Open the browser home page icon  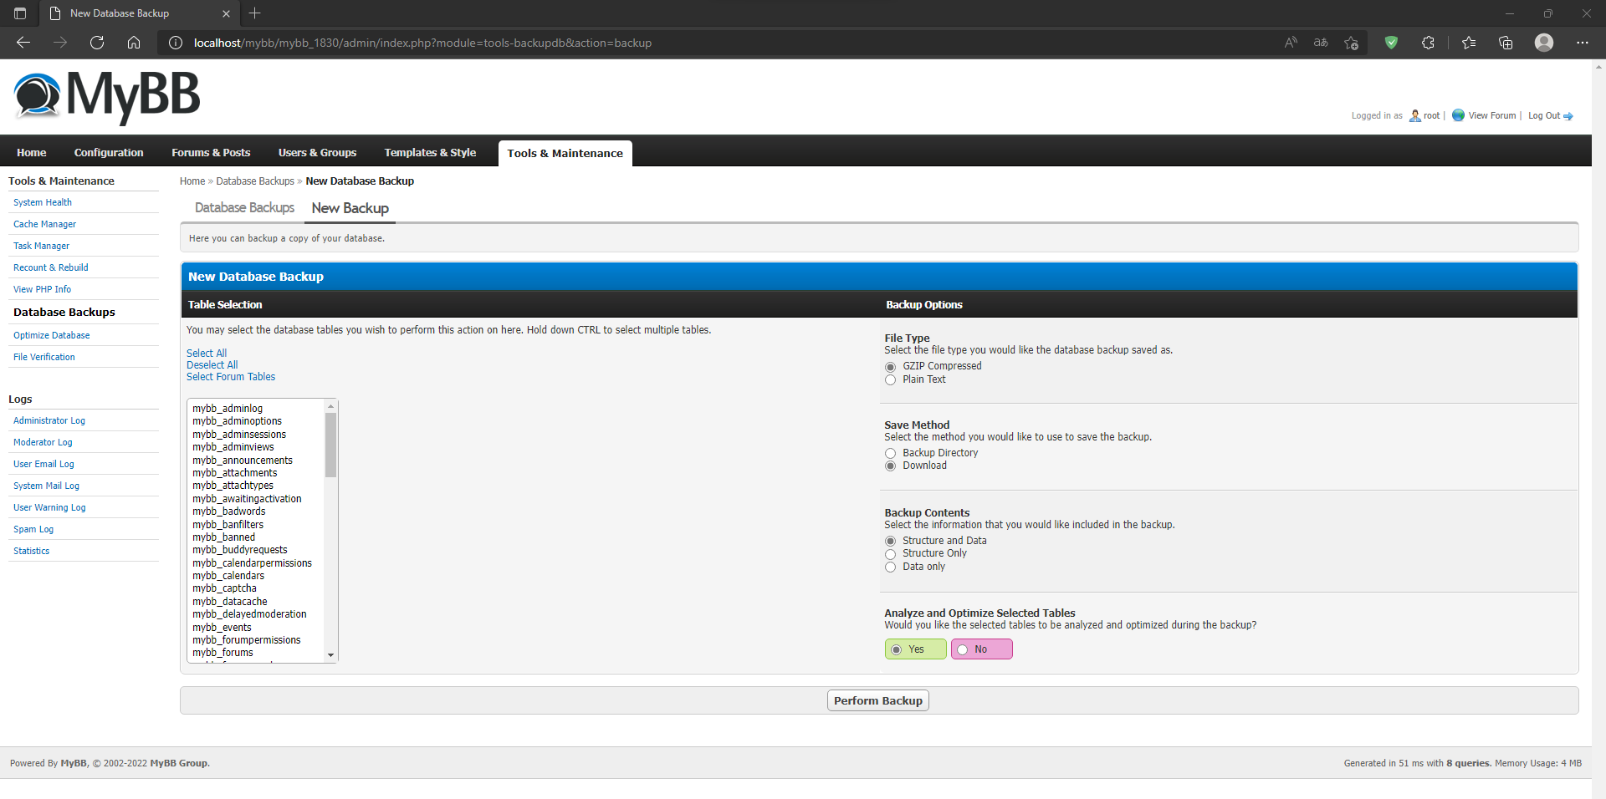(134, 43)
